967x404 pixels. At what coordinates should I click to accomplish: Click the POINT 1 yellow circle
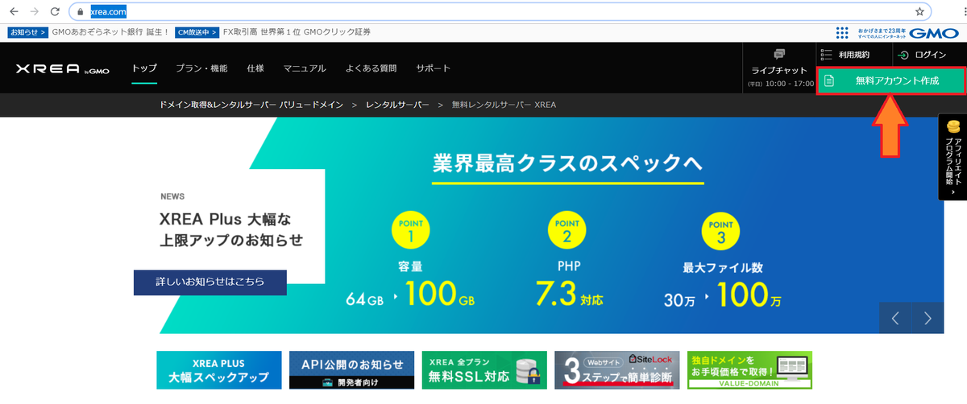[x=410, y=229]
